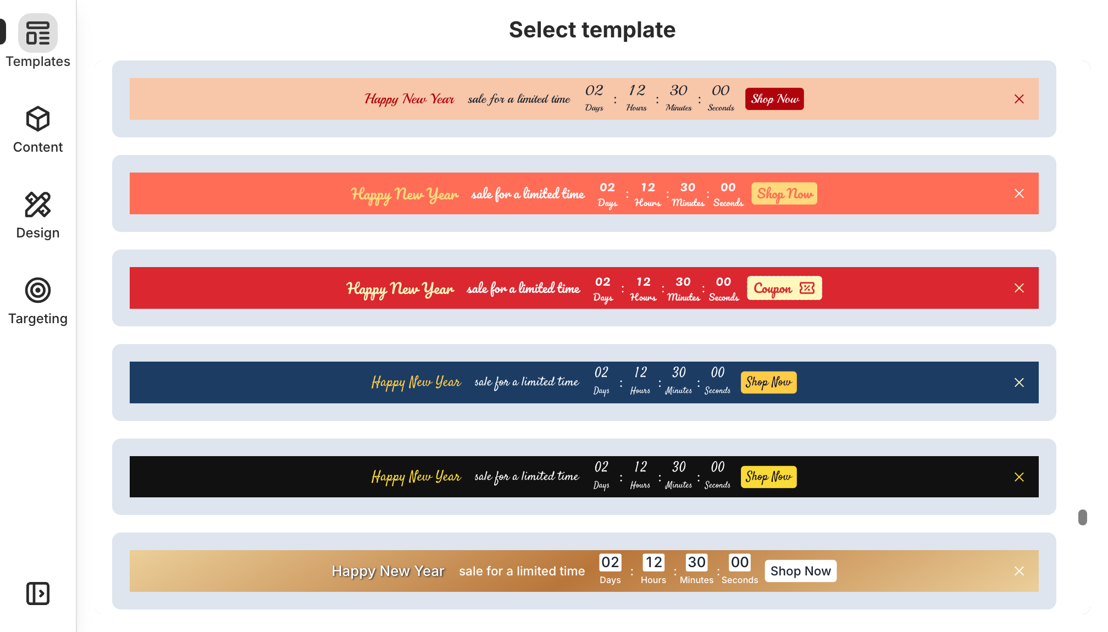Click 'sale for a limited time' on coral banner
This screenshot has width=1108, height=632.
click(528, 193)
